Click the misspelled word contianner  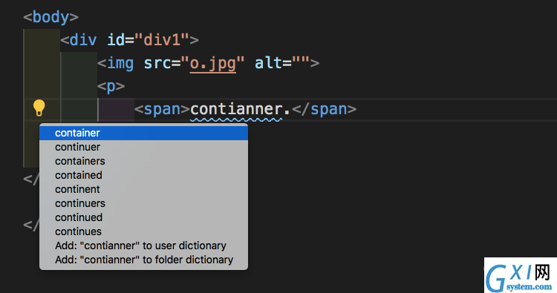tap(236, 109)
